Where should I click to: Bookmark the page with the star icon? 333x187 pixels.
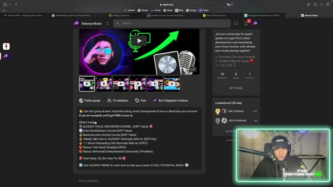(x=308, y=4)
